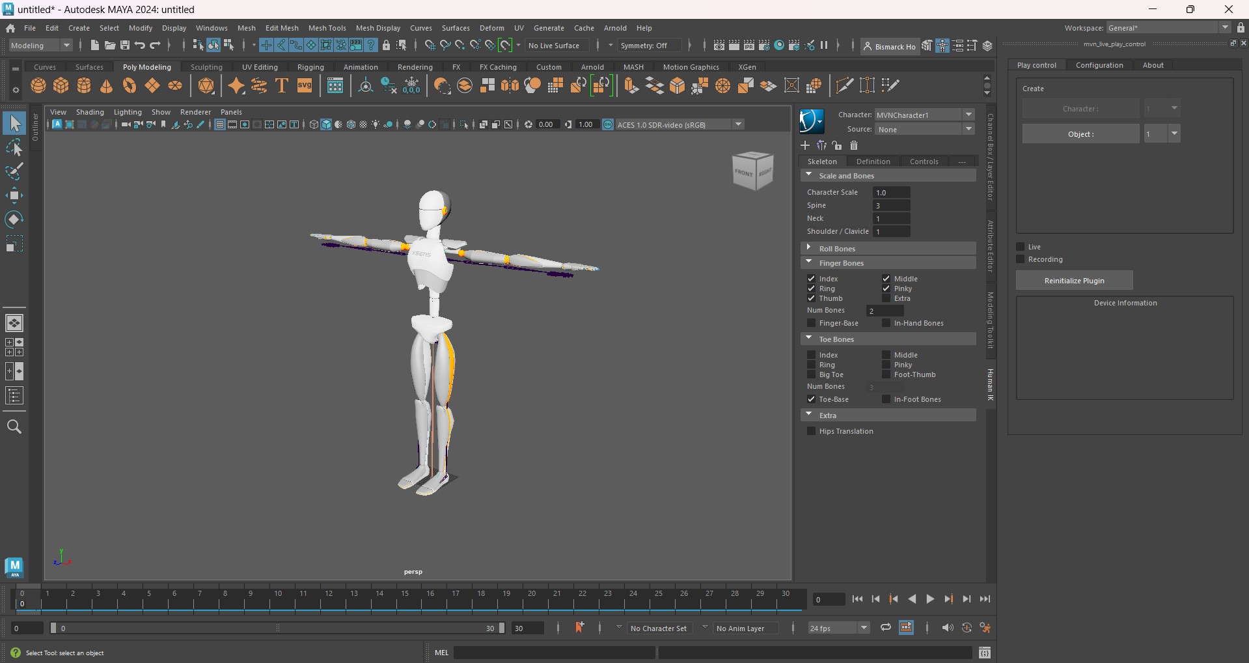The image size is (1249, 663).
Task: Toggle audio speaker icon on range slider
Action: [947, 628]
